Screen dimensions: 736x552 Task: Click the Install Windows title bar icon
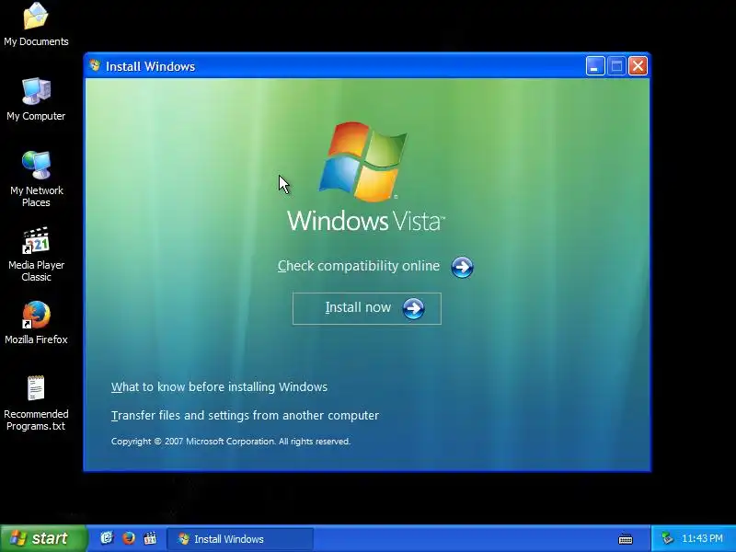click(x=95, y=65)
